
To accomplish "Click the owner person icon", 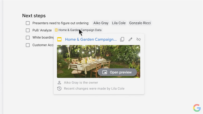I will click(x=59, y=82).
